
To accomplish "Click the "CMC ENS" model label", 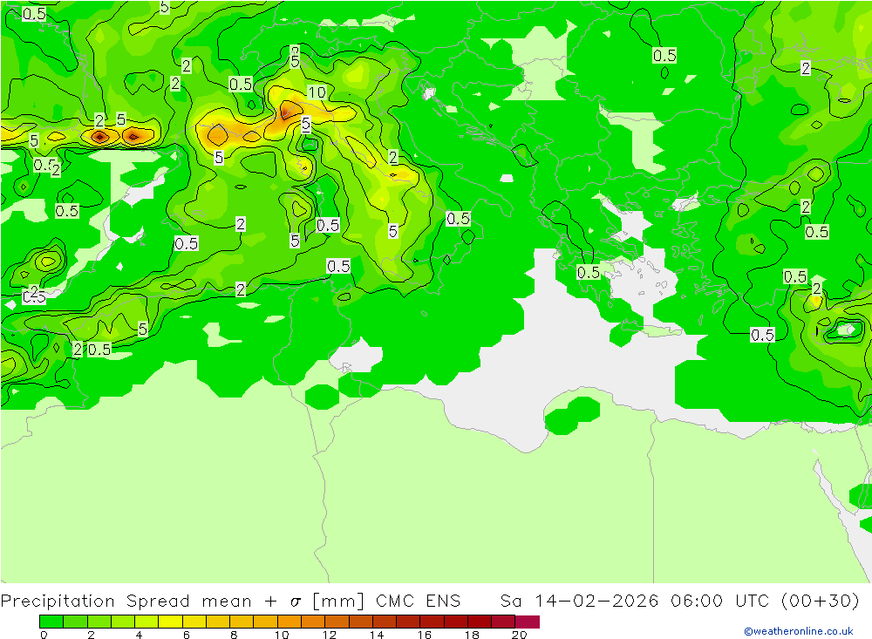I will 419,602.
